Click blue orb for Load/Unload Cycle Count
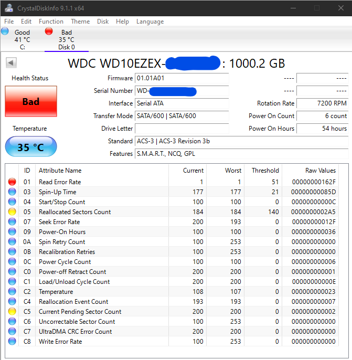The image size is (352, 360). pos(12,281)
